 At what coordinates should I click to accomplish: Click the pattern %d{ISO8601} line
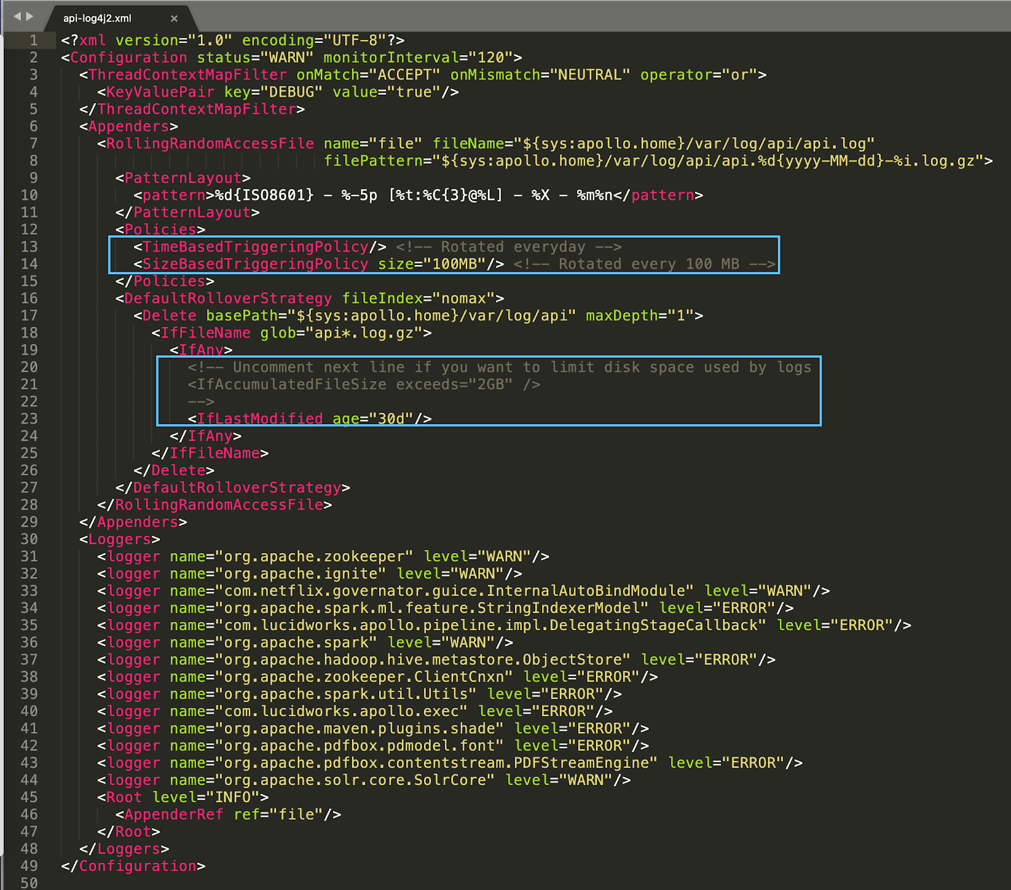(x=418, y=195)
